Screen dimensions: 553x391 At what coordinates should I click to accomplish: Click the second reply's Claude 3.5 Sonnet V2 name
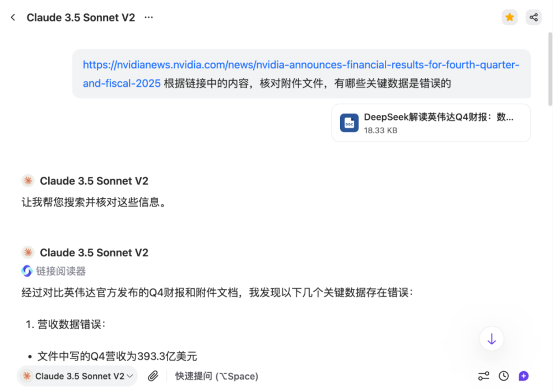pos(94,252)
